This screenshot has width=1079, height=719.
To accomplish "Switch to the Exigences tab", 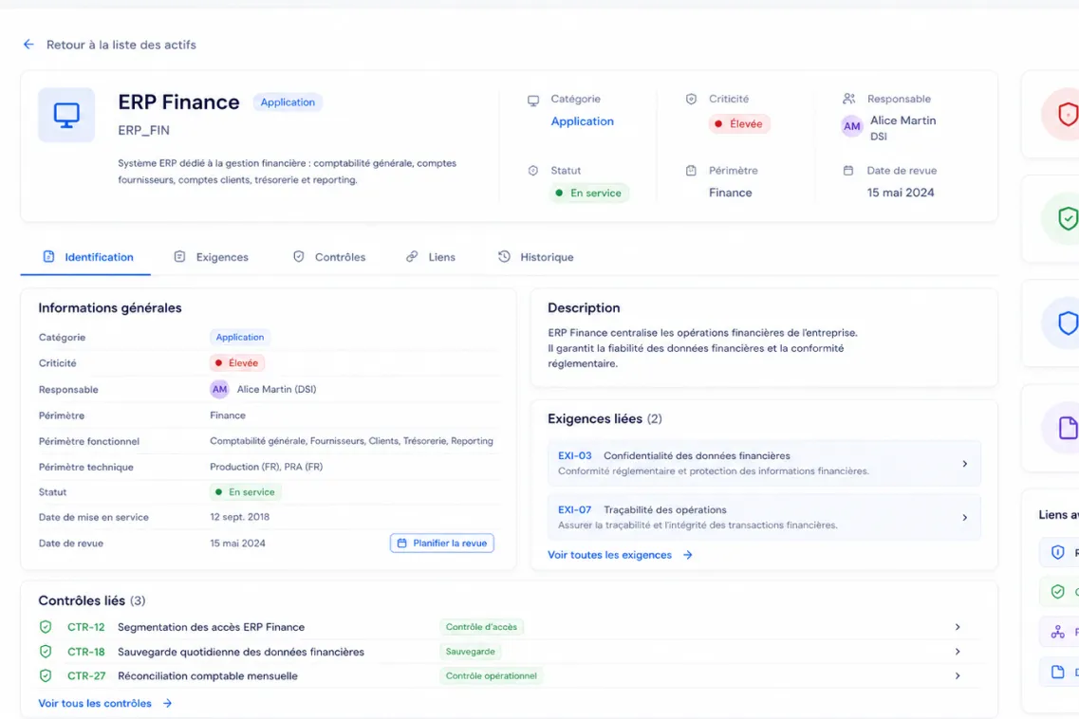I will [212, 257].
